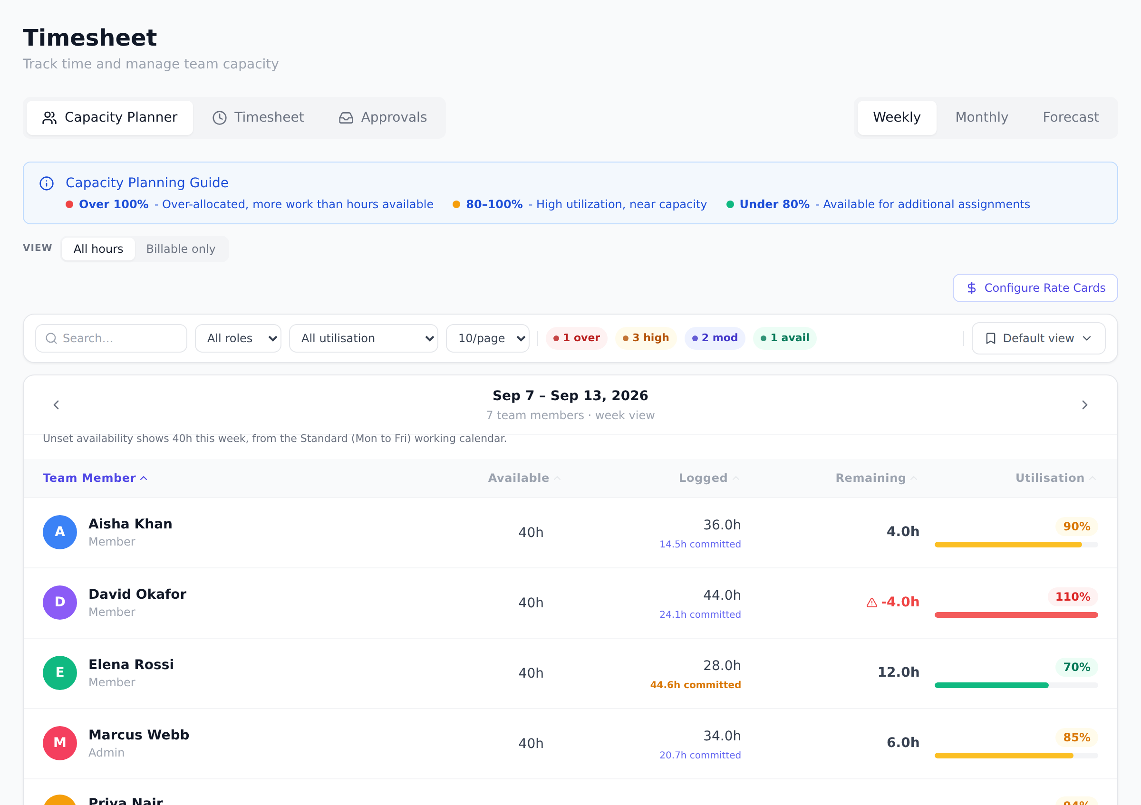
Task: Open the Approvals tab
Action: 383,118
